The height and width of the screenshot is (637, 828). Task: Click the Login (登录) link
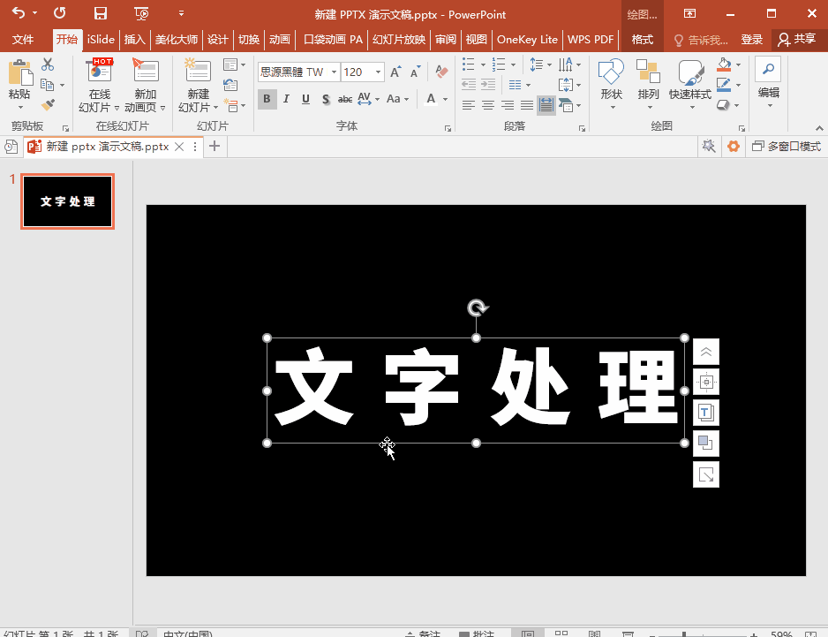[751, 40]
